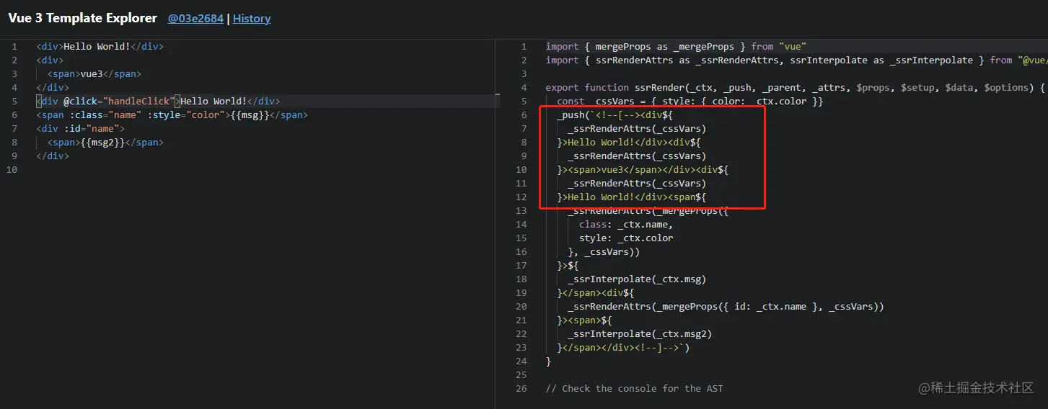Click the @click="handleClick" line in template
Screen dimensions: 1048x409
point(158,102)
